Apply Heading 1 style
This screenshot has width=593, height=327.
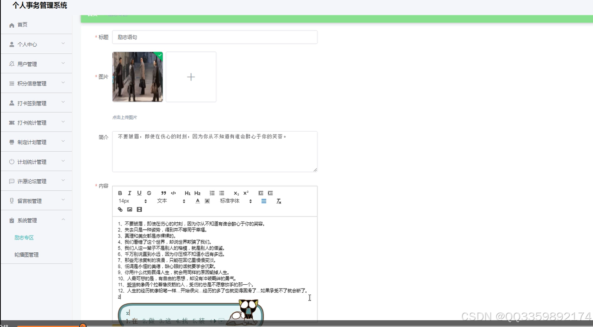pos(188,193)
